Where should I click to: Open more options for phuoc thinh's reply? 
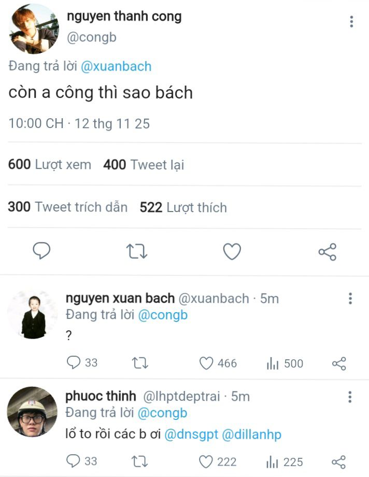[350, 397]
